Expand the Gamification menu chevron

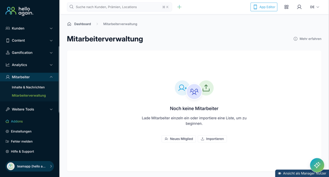[51, 52]
